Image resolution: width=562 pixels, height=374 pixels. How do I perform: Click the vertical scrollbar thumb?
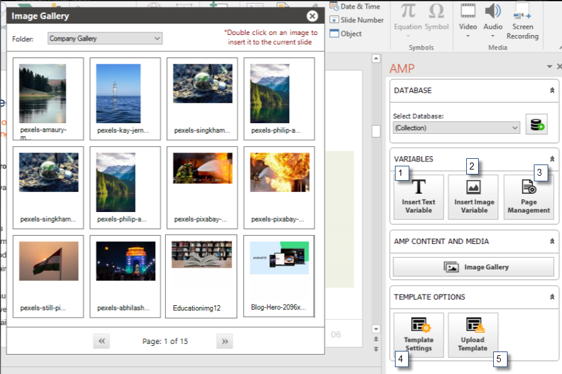coord(376,131)
